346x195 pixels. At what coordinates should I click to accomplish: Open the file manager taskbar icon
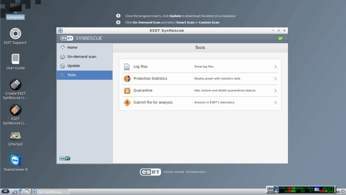point(14,192)
